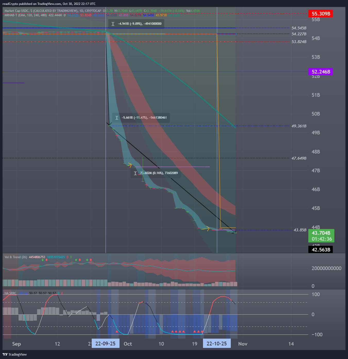Click the Vol 4.455B legend value
Image resolution: width=348 pixels, height=359 pixels.
[193, 11]
